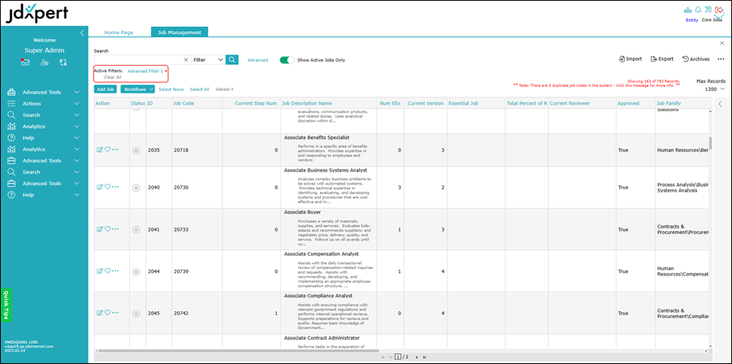Image resolution: width=732 pixels, height=364 pixels.
Task: Edit job 2045 Associate Compliance Analyst
Action: coord(99,313)
